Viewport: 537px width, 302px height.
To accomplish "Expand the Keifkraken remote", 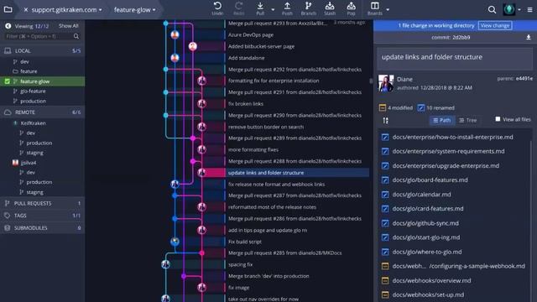I will [x=33, y=123].
